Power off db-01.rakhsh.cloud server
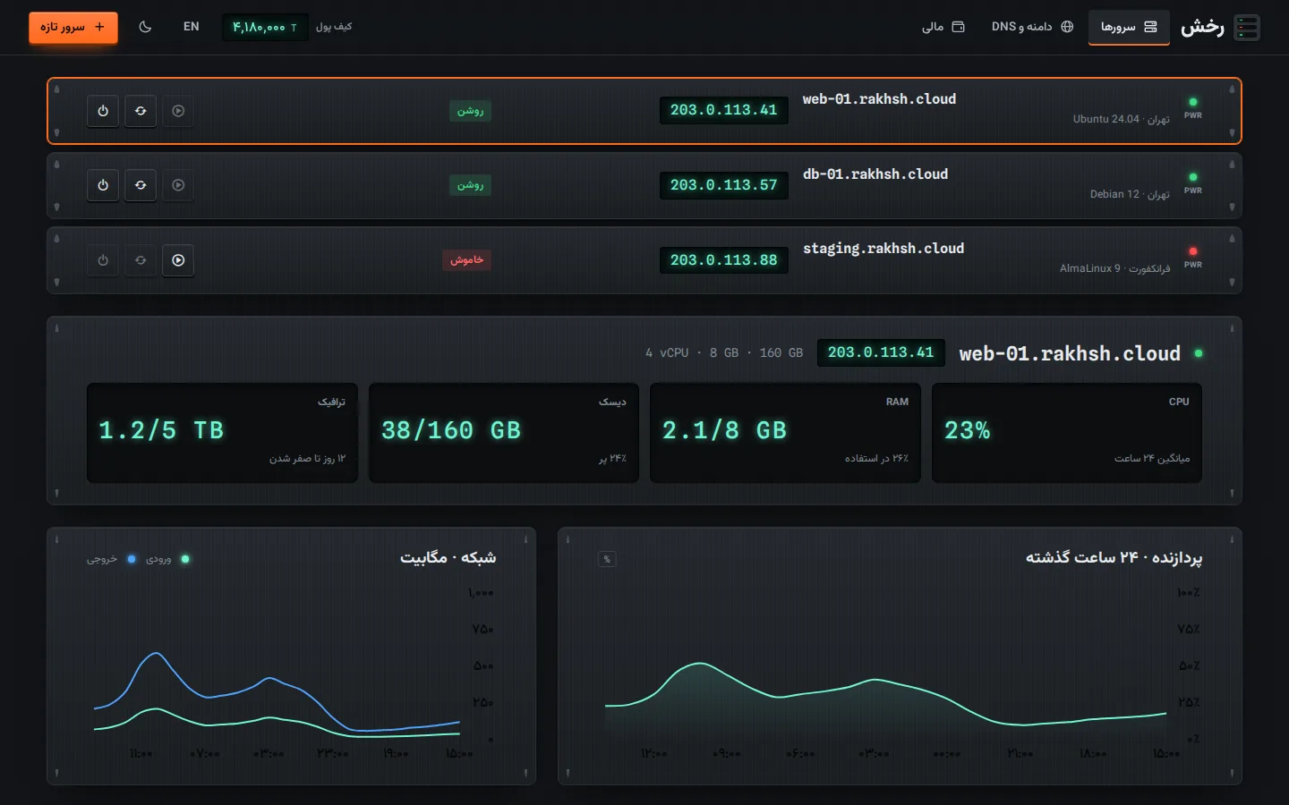The image size is (1289, 805). pos(103,185)
